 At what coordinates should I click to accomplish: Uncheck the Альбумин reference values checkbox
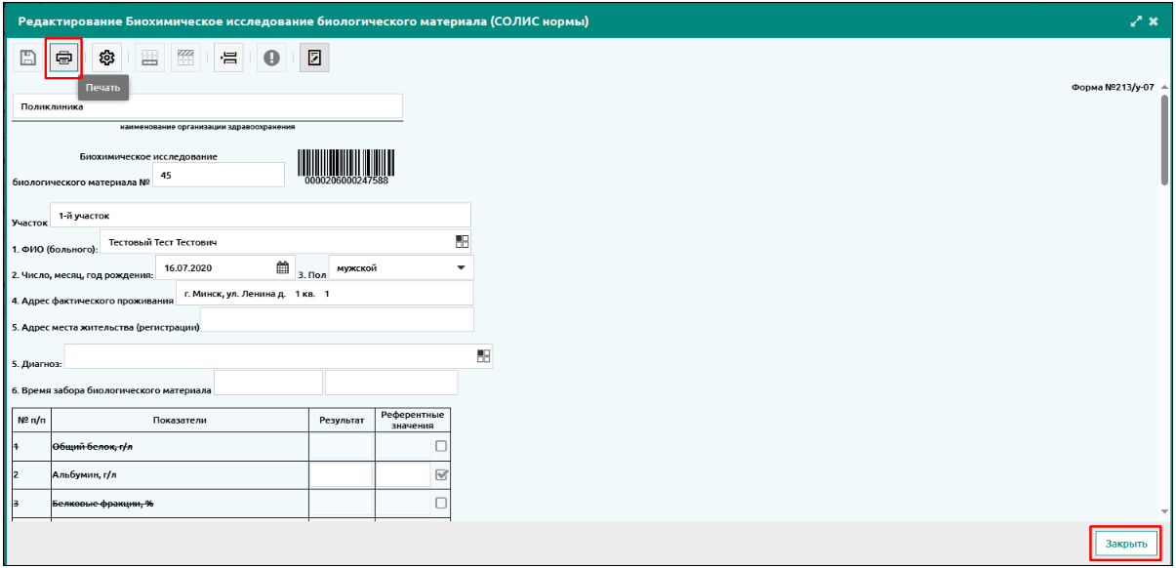click(441, 475)
